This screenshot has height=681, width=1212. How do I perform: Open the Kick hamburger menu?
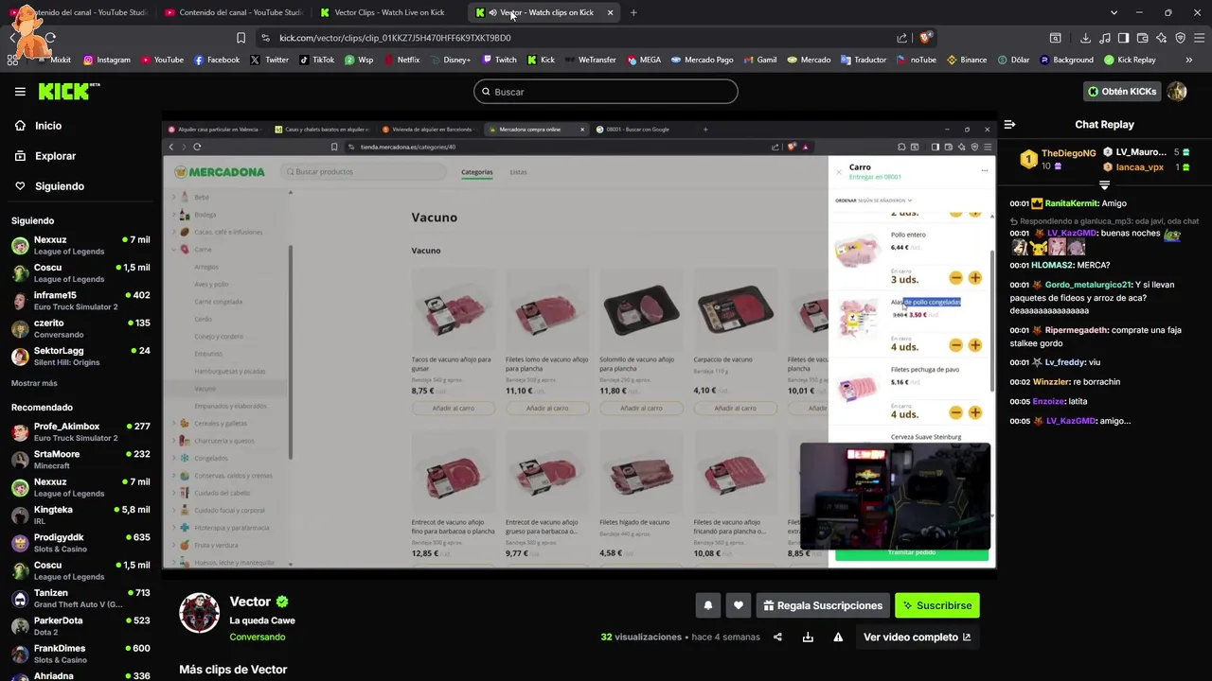coord(20,92)
